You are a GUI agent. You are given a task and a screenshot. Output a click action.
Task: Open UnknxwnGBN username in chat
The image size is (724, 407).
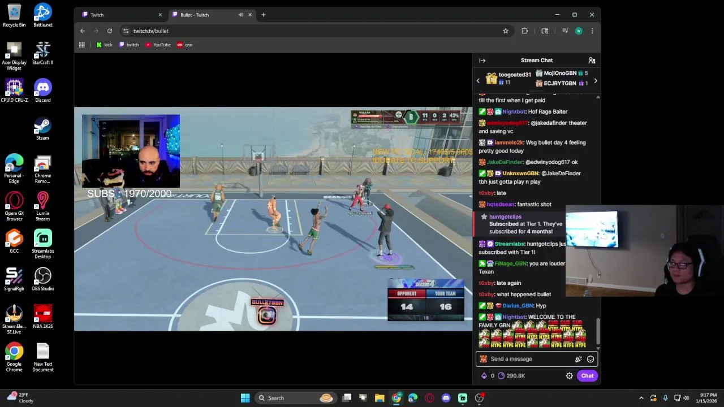tap(520, 174)
